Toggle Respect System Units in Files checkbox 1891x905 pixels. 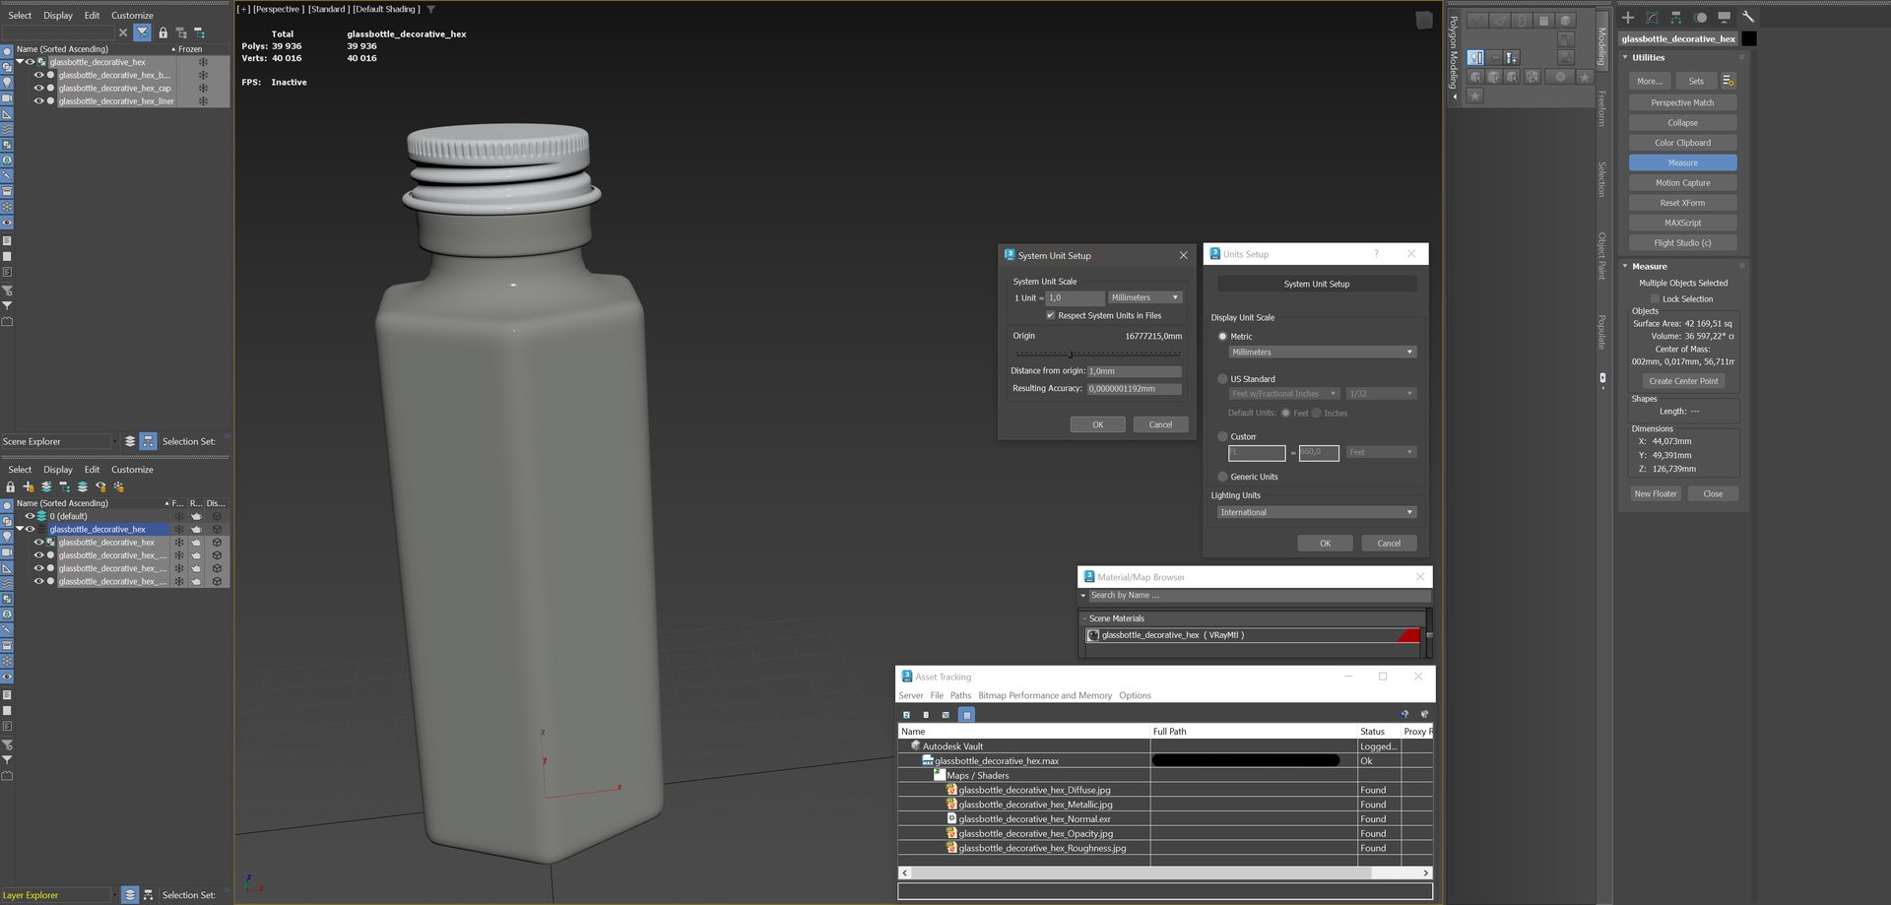1050,315
